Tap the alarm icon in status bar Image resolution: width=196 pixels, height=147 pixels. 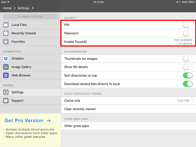(x=177, y=2)
